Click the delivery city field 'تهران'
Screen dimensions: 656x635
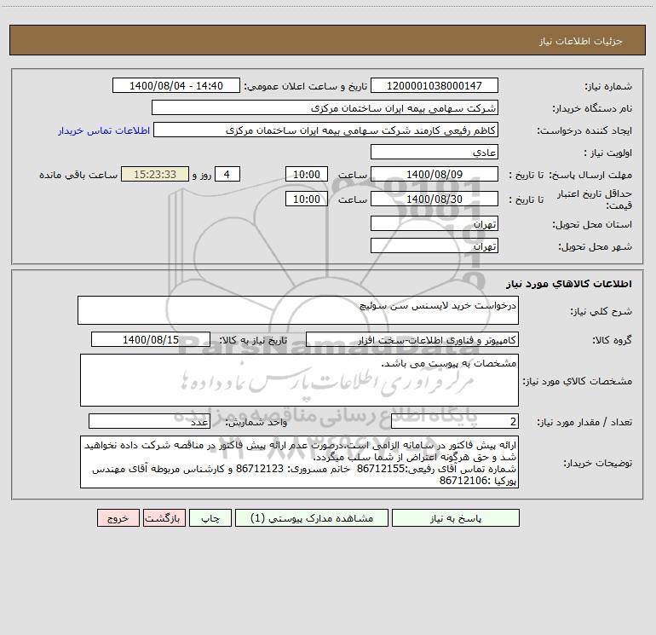tap(434, 245)
